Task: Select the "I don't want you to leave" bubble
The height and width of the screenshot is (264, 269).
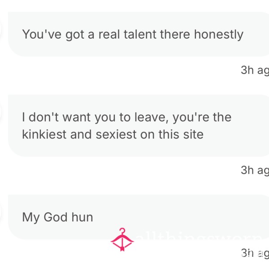Action: pyautogui.click(x=139, y=126)
